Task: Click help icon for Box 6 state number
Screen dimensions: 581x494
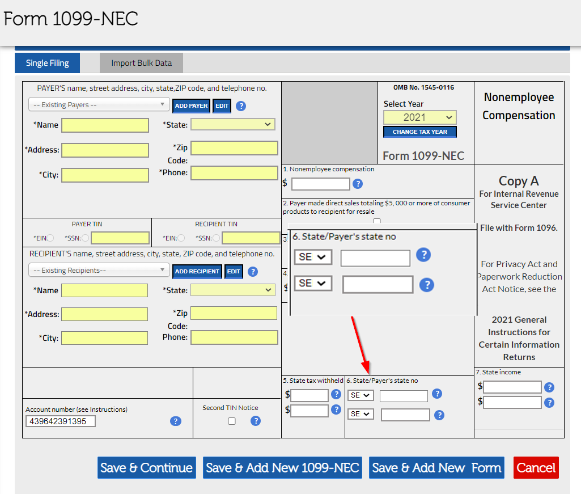Action: click(x=436, y=394)
